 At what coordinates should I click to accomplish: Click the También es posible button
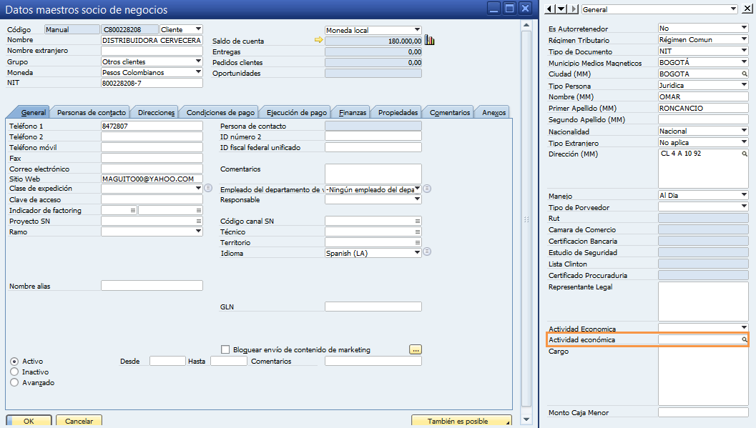coord(461,421)
